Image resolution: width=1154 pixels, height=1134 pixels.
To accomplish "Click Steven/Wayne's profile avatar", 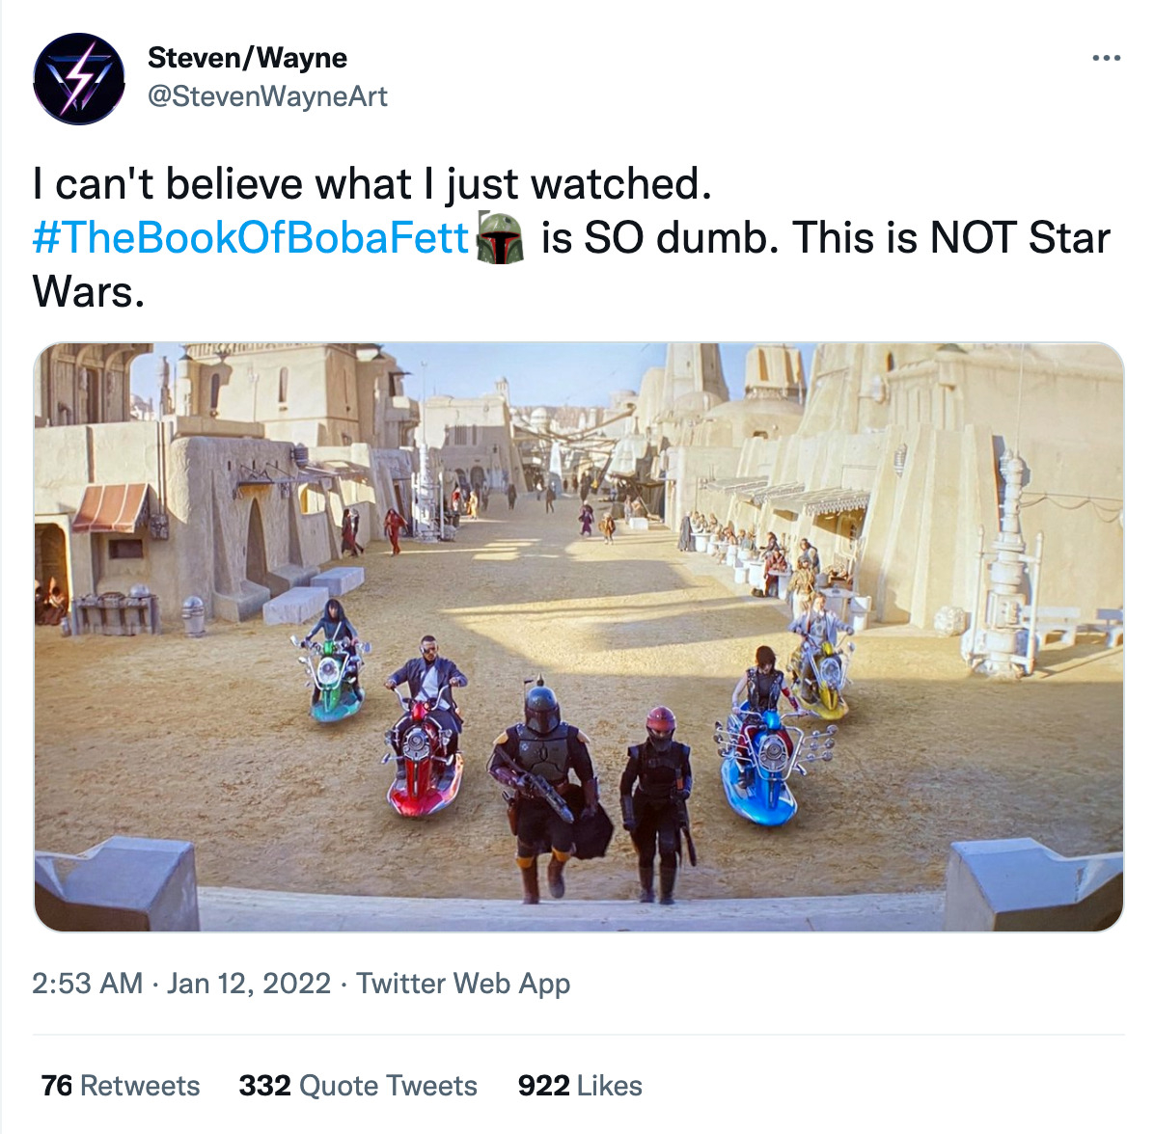I will pos(79,79).
